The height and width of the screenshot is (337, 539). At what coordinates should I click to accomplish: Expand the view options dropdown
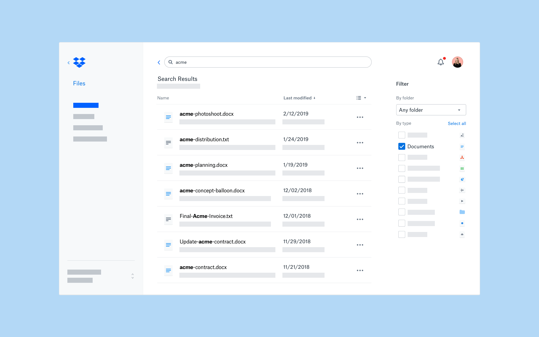point(361,98)
